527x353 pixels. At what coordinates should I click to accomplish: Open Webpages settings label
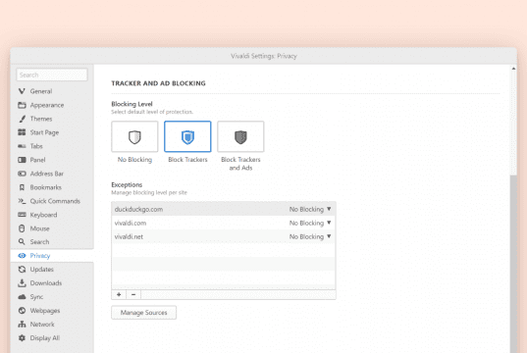45,311
